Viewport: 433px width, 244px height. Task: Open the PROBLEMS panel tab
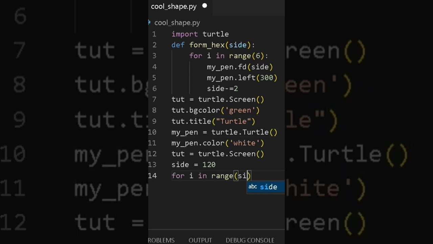(x=161, y=240)
